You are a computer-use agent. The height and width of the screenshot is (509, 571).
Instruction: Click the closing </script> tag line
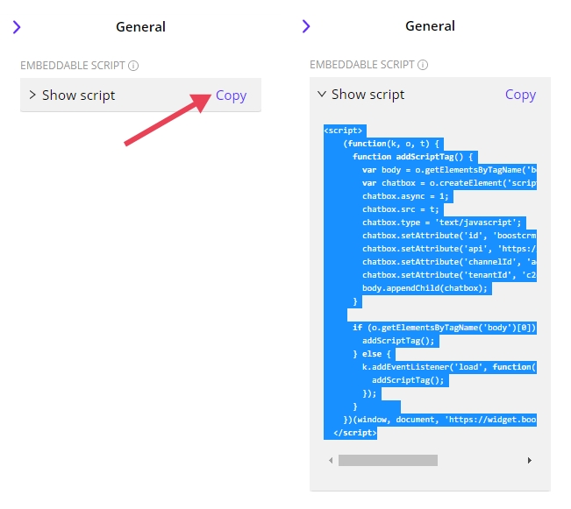tap(354, 433)
